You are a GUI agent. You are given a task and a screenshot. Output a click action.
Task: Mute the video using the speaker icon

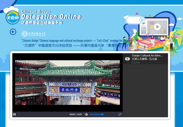tap(86, 115)
